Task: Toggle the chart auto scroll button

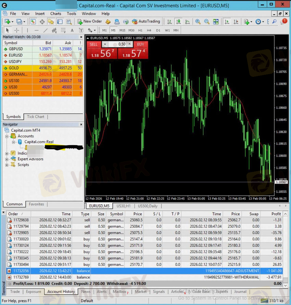Action: (x=227, y=22)
